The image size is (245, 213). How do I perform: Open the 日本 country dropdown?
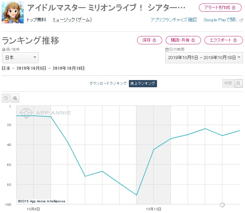pos(20,58)
